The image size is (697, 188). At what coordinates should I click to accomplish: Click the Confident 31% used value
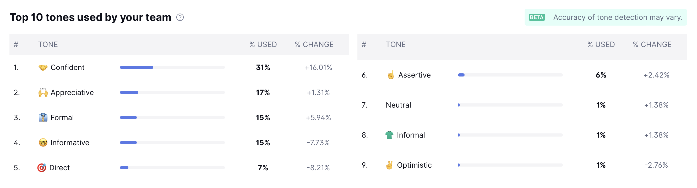(x=263, y=67)
